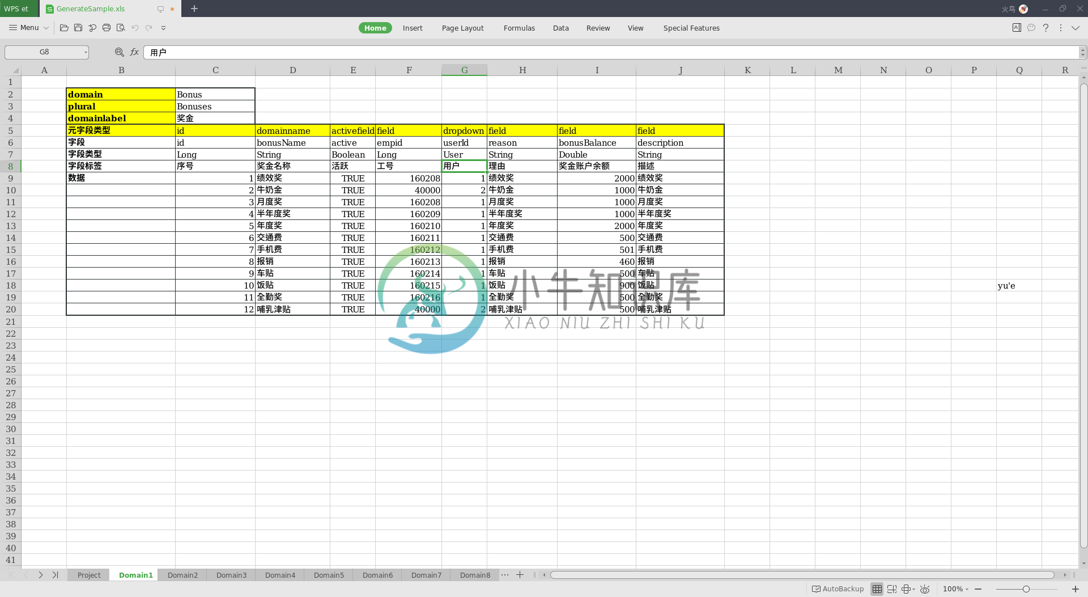Redo the last undone action

click(x=148, y=28)
